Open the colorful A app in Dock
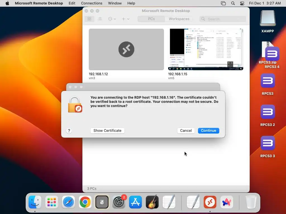This screenshot has height=214, width=286. pyautogui.click(x=227, y=202)
